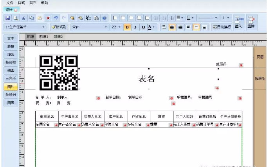Apply inner vertical border icon

(164, 18)
